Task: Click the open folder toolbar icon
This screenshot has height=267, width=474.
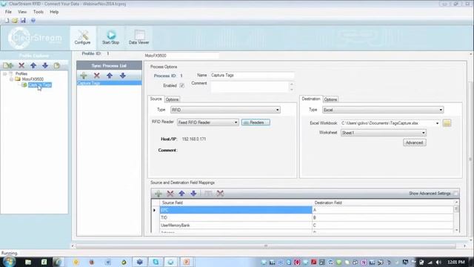Action: point(15,21)
